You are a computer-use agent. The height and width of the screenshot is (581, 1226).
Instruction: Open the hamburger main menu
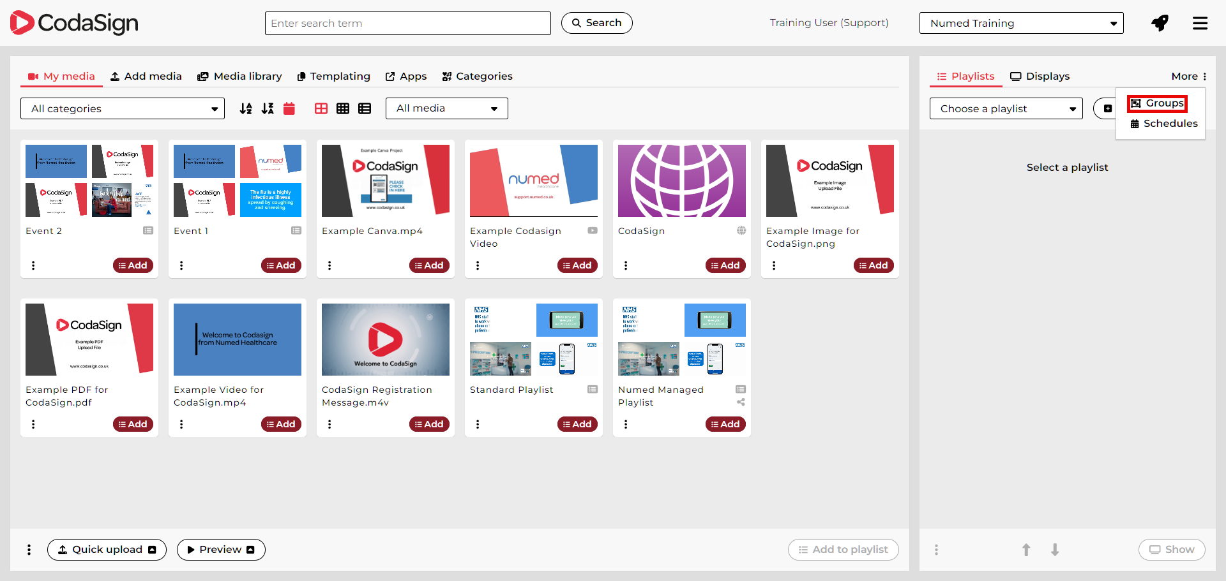coord(1200,23)
